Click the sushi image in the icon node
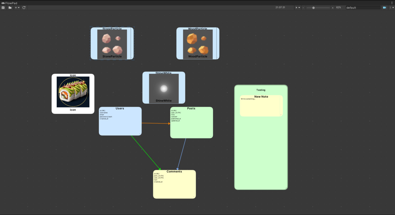395x215 pixels. 72,92
